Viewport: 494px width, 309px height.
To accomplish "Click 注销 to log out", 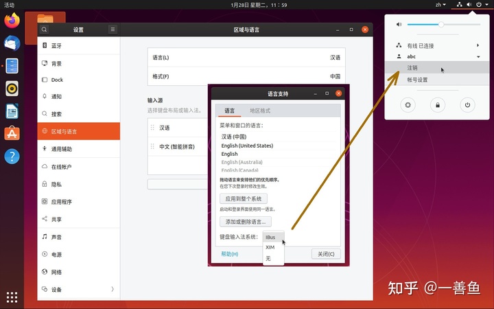I will coord(437,67).
